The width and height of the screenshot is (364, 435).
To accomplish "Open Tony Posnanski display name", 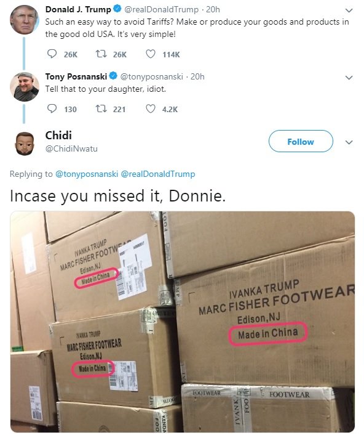I will click(76, 76).
